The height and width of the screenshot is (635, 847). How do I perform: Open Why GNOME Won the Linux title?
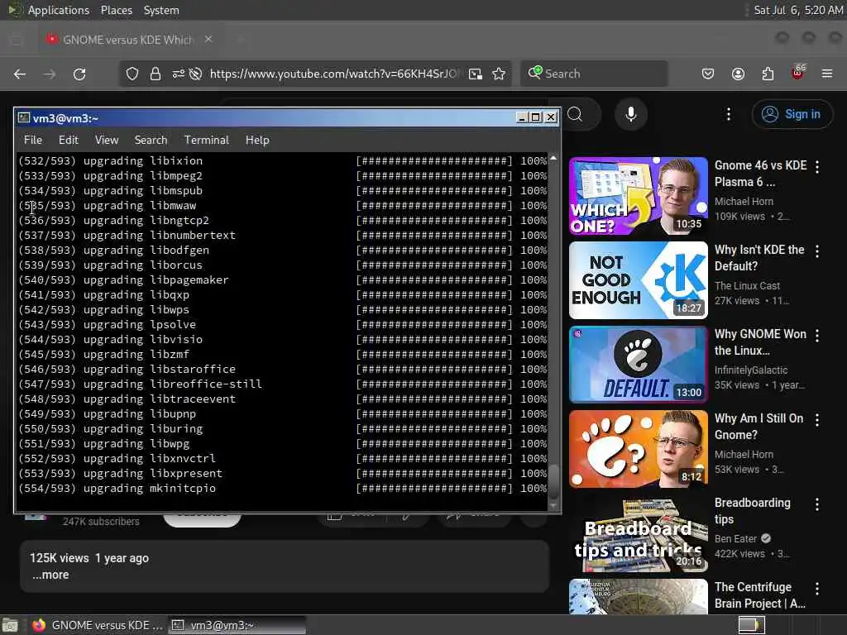click(x=760, y=341)
